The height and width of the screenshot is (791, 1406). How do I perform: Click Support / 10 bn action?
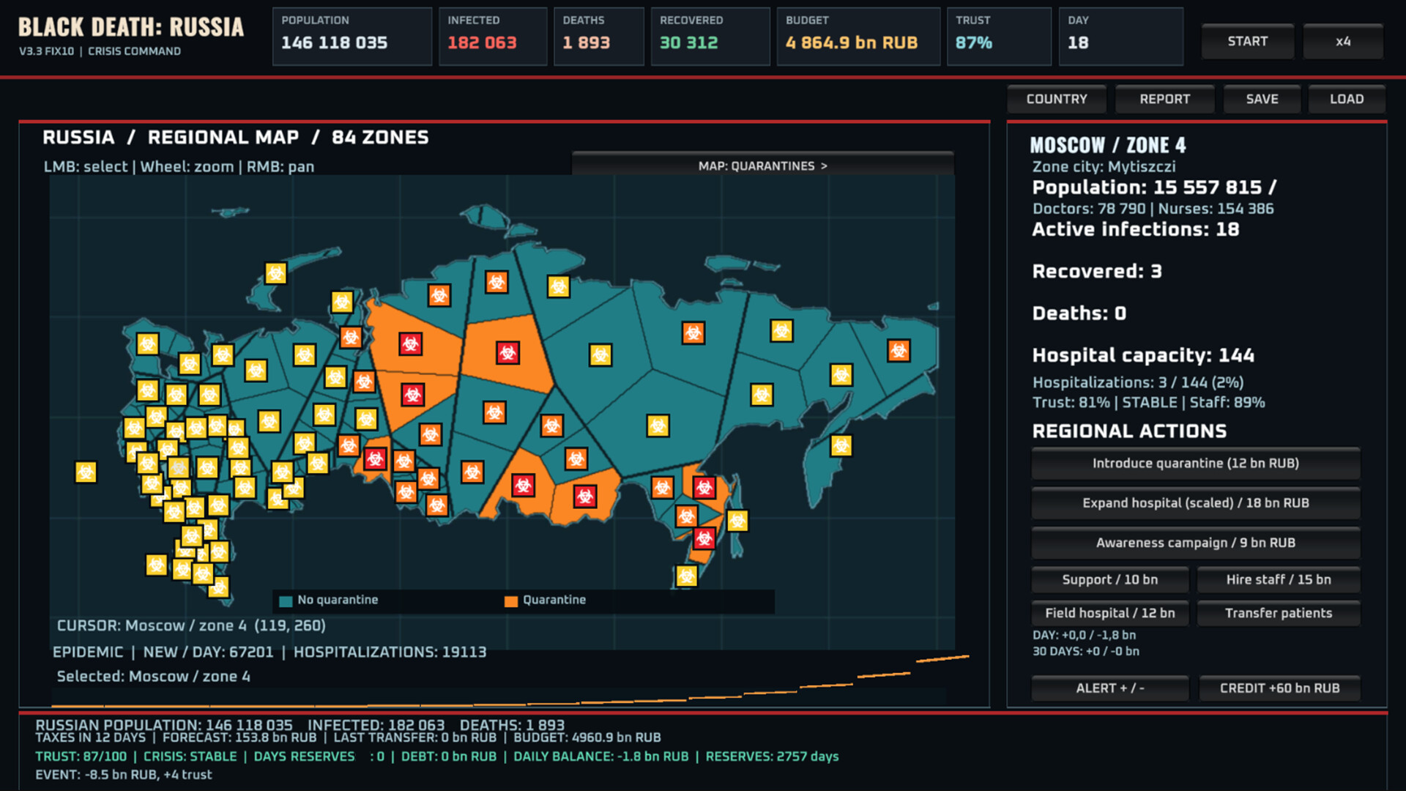tap(1109, 579)
